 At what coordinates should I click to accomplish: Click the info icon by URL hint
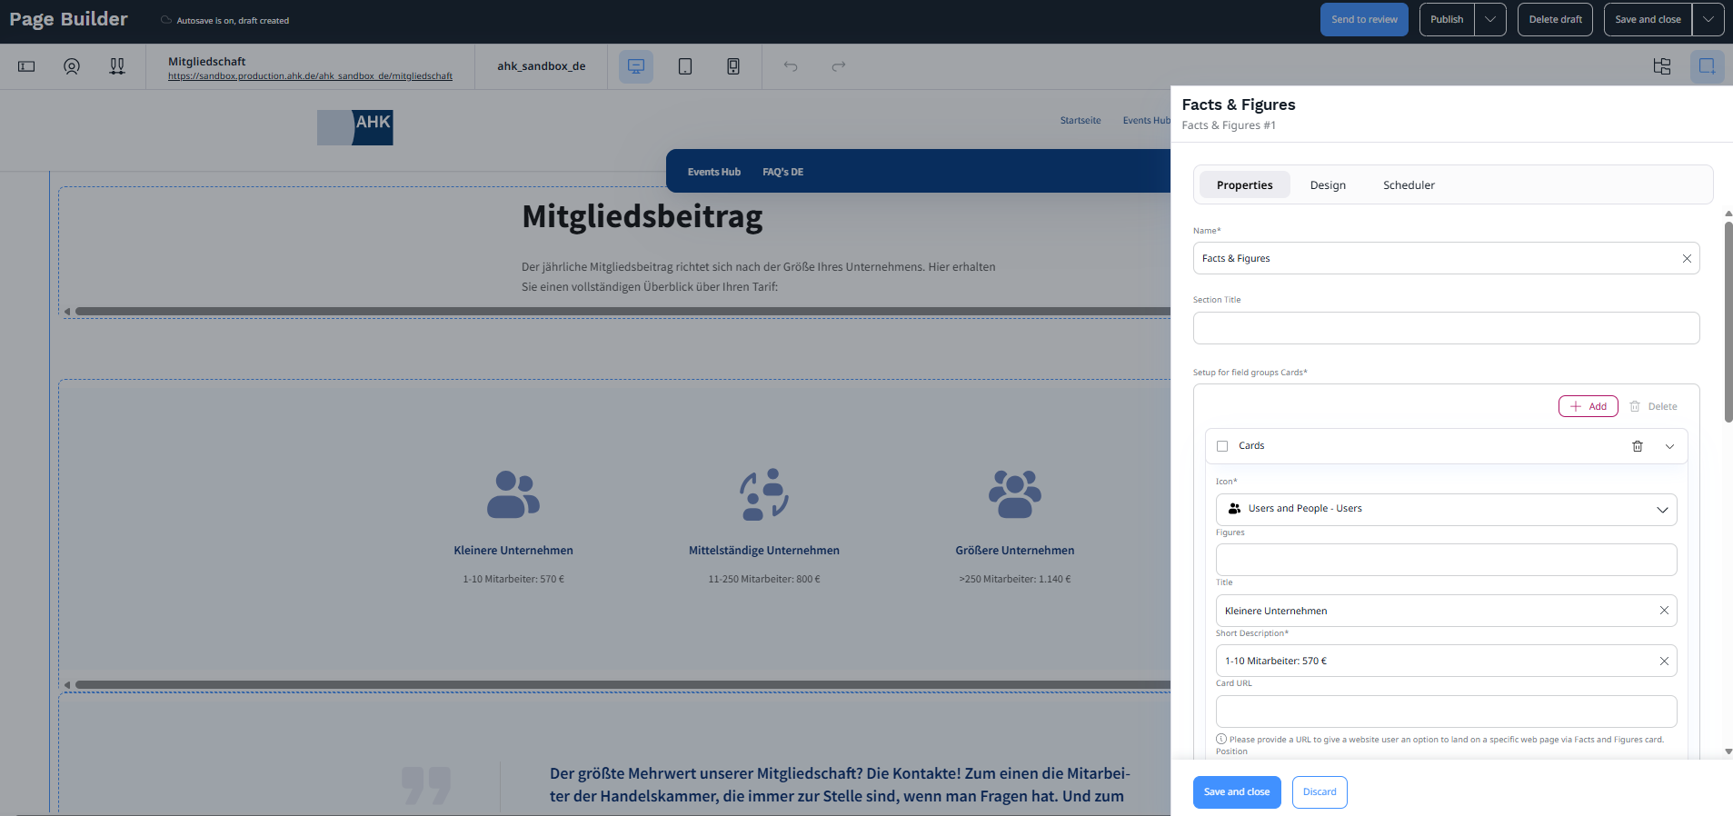tap(1221, 739)
